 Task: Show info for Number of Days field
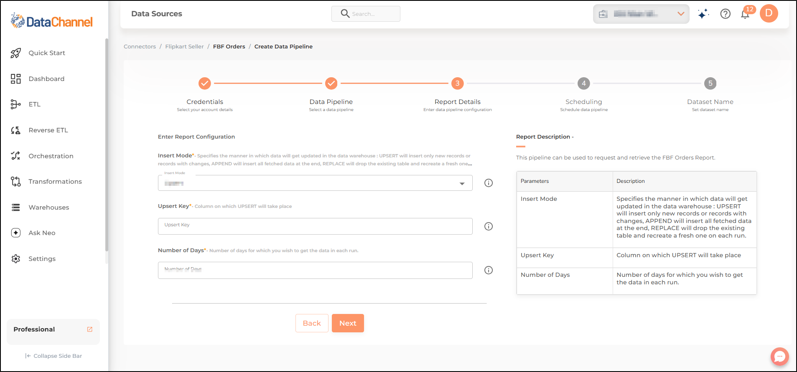[489, 270]
